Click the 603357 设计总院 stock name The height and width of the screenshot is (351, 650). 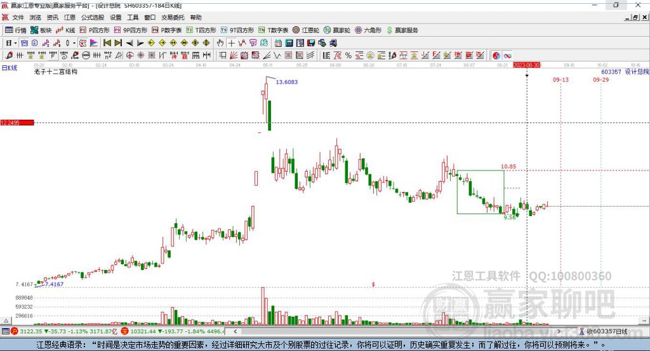point(625,72)
